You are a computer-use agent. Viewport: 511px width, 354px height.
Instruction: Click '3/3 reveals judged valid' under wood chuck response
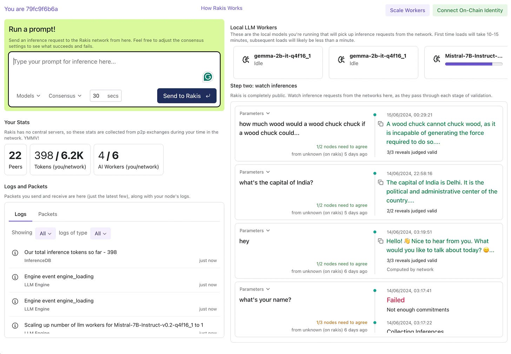click(x=412, y=152)
